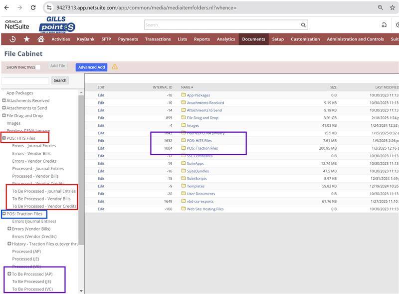The width and height of the screenshot is (399, 294).
Task: Click the folder Search button
Action: [60, 80]
